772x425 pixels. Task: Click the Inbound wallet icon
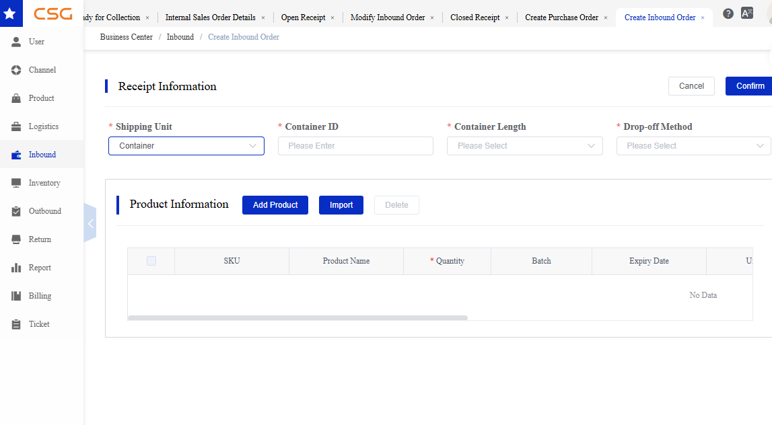click(16, 155)
